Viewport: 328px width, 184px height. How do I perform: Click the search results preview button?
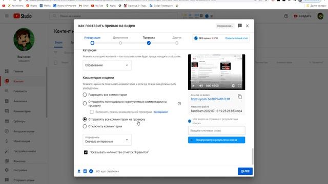[216, 140]
